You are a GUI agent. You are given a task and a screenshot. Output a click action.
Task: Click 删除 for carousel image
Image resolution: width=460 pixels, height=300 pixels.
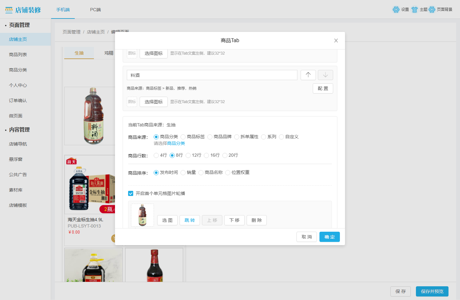pos(257,220)
